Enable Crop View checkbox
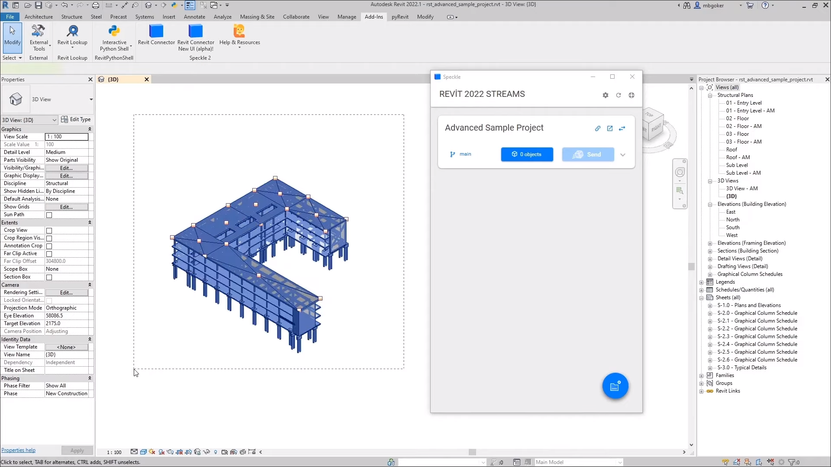 click(x=49, y=230)
